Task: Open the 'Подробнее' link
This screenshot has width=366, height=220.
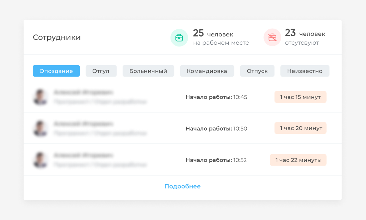Action: coord(183,186)
